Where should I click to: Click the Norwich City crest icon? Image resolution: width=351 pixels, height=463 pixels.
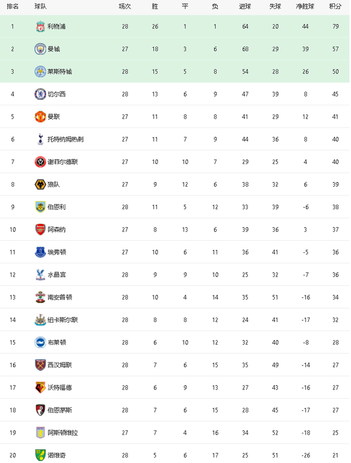[x=41, y=455]
